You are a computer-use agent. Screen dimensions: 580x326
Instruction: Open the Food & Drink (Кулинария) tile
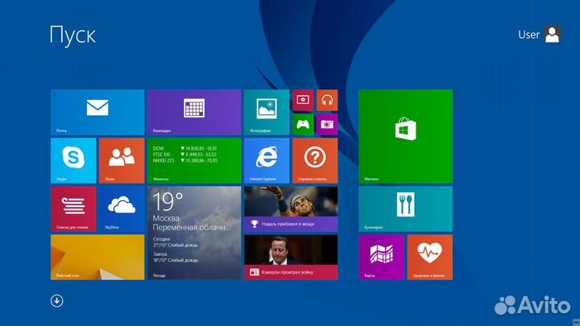[406, 209]
